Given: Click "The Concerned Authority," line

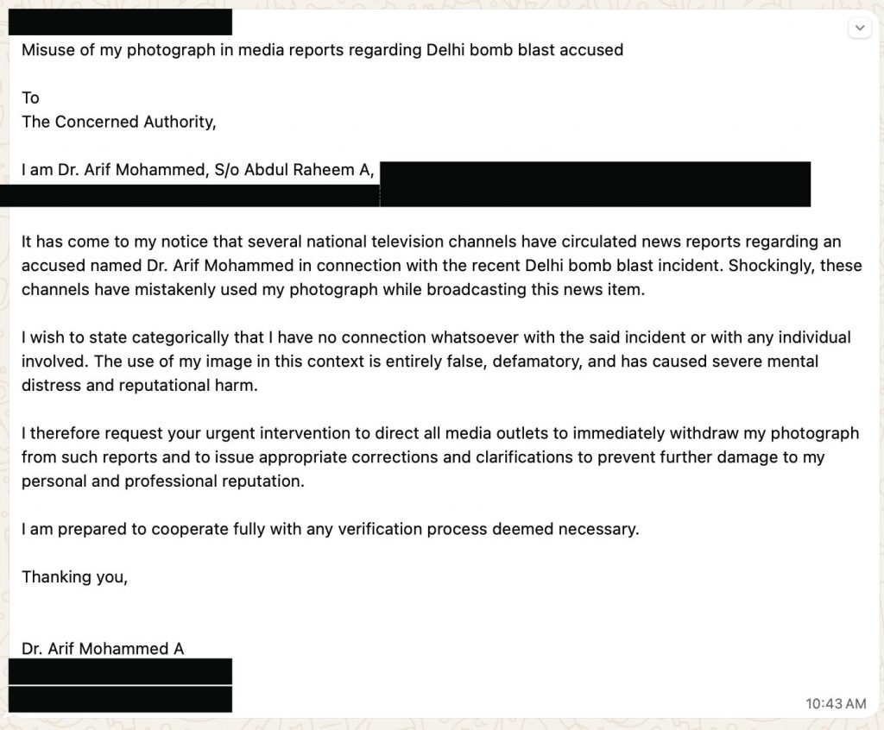Looking at the screenshot, I should pyautogui.click(x=119, y=122).
